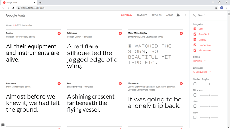This screenshot has width=230, height=129.
Task: Open the Trending sorting dropdown
Action: (199, 61)
